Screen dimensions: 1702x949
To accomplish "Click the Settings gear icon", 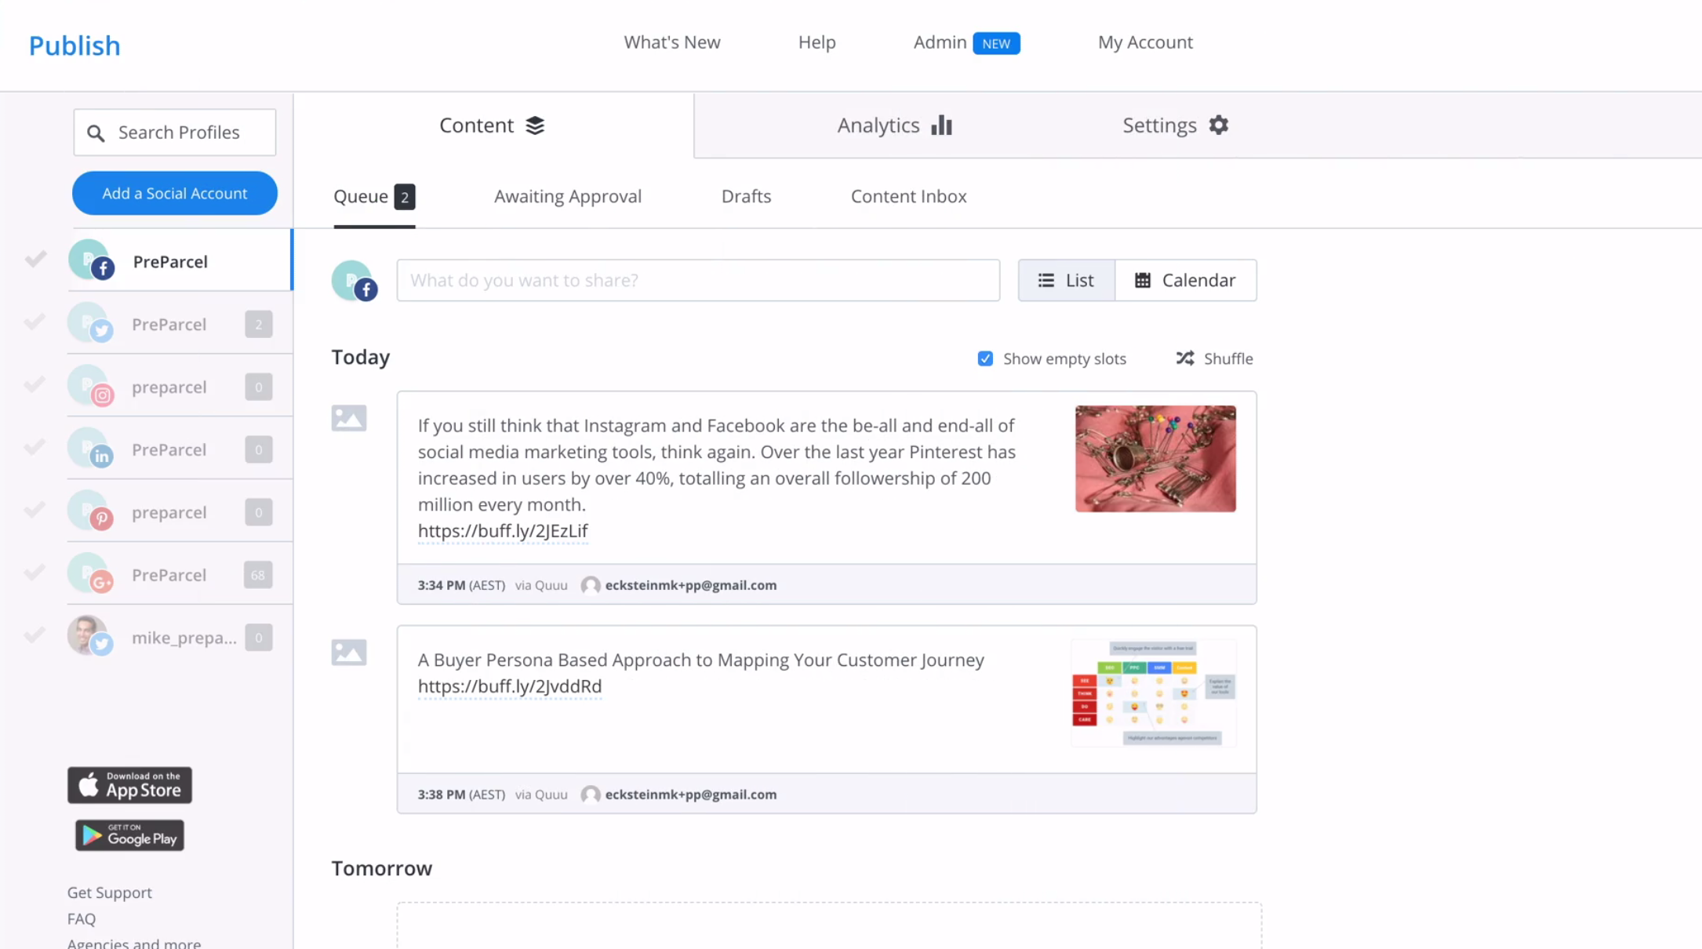I will click(x=1218, y=125).
